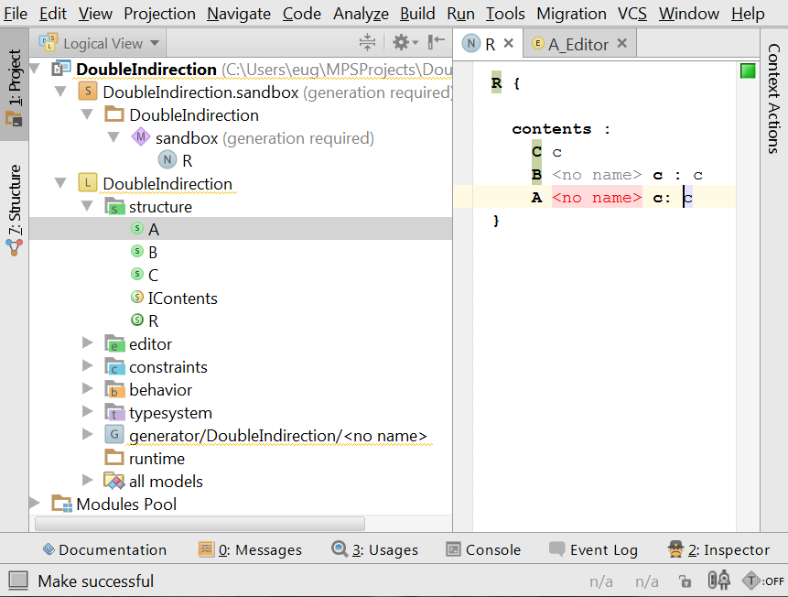Screen dimensions: 788x597
Task: Toggle the type-system T:OFF indicator
Action: click(763, 581)
